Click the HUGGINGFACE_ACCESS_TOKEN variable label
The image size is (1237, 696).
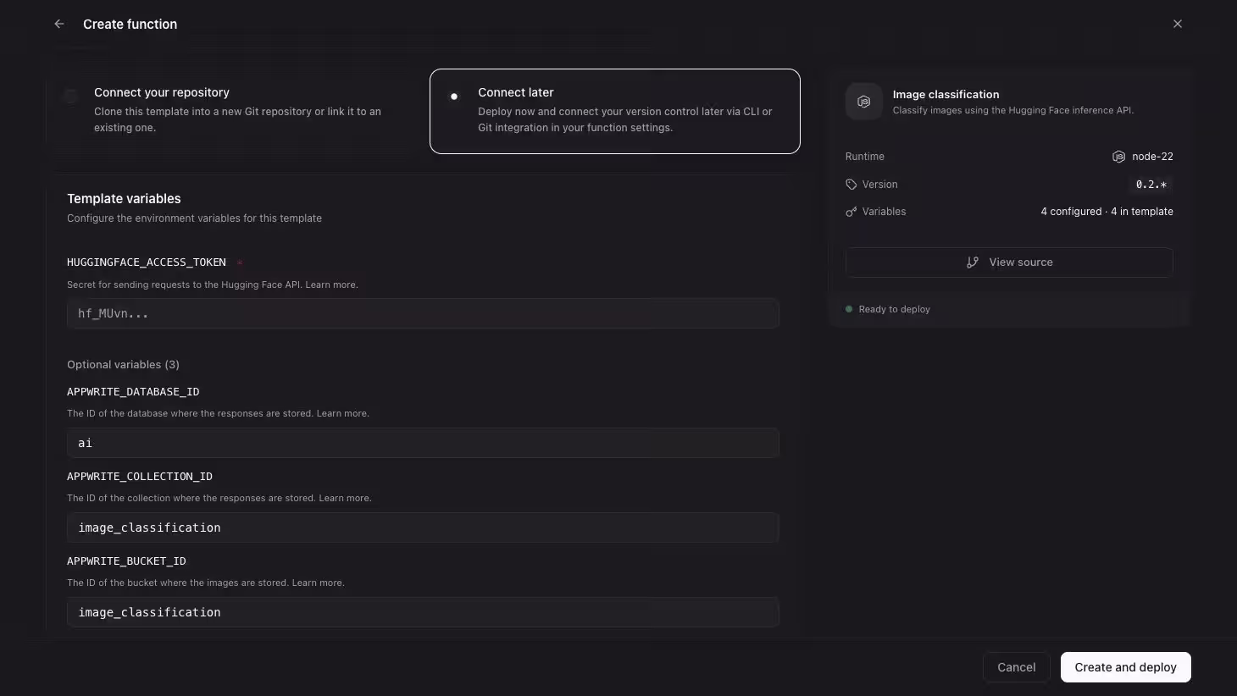[x=147, y=262]
